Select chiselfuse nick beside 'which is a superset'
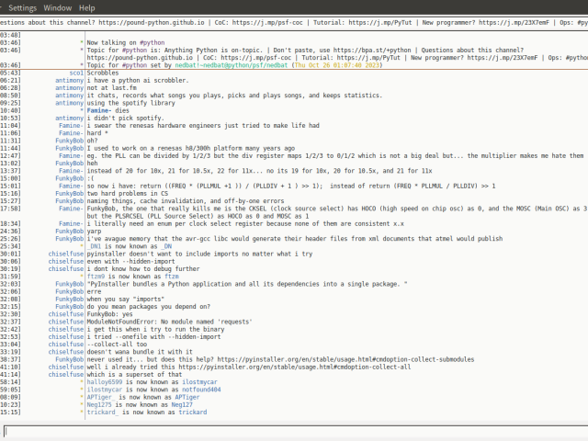Image resolution: width=588 pixels, height=441 pixels. 66,375
